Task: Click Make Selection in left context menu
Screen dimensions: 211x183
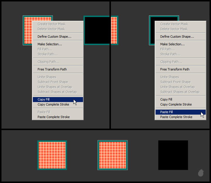Action: (x=58, y=44)
